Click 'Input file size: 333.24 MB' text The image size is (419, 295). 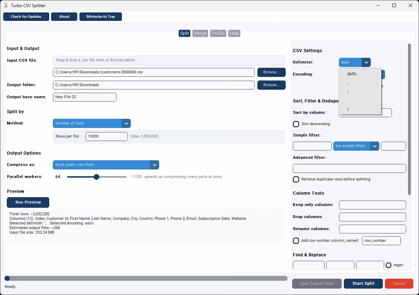[32, 233]
